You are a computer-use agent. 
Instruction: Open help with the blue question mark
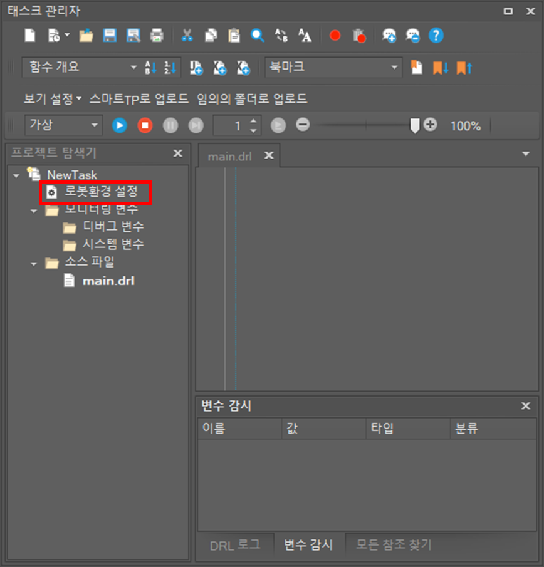pos(436,36)
